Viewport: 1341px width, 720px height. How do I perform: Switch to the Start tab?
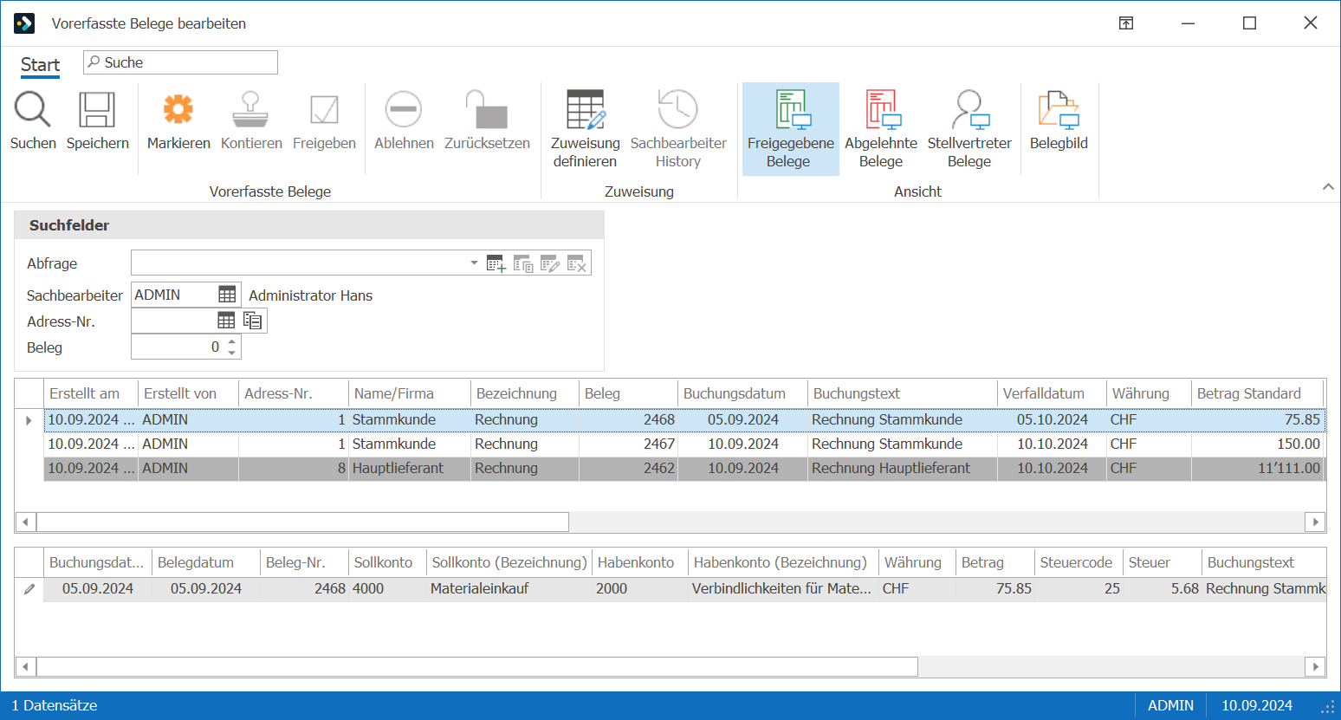coord(40,65)
